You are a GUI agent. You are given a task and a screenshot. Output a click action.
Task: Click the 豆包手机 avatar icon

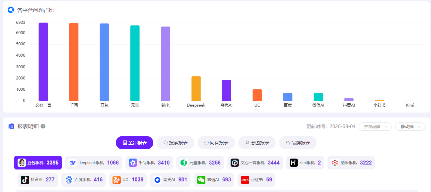click(x=22, y=163)
